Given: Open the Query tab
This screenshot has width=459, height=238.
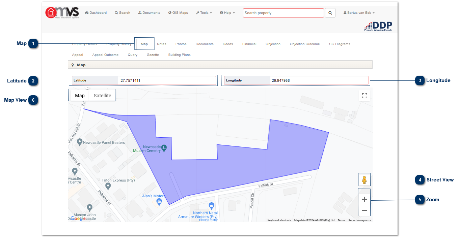Looking at the screenshot, I should 133,55.
